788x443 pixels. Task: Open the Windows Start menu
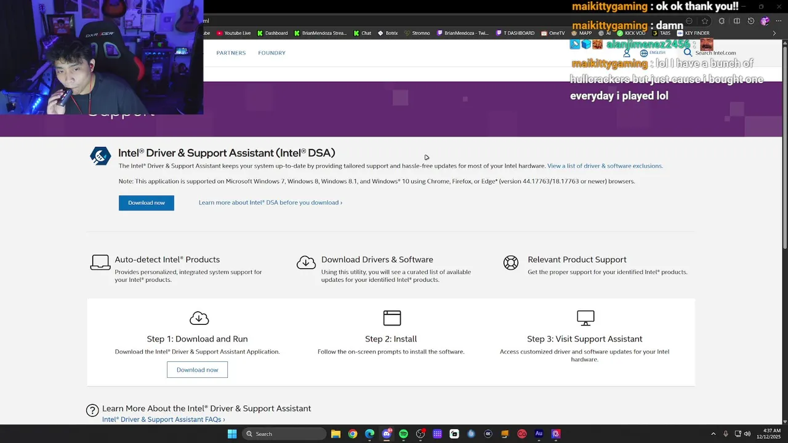click(232, 434)
